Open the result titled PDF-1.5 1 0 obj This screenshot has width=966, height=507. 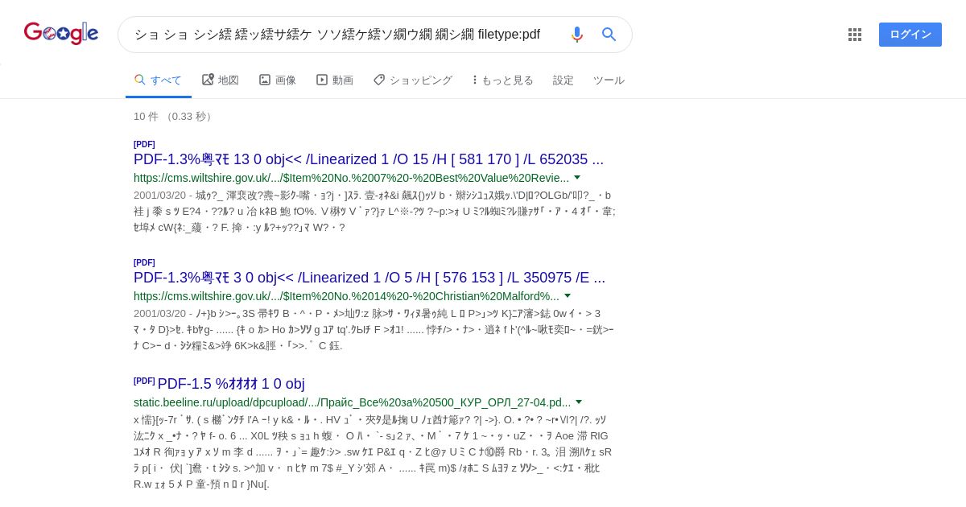point(231,384)
